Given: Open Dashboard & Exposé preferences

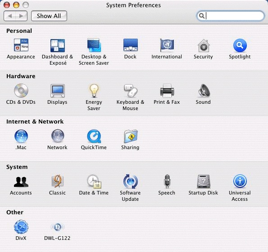Looking at the screenshot, I should tap(58, 45).
